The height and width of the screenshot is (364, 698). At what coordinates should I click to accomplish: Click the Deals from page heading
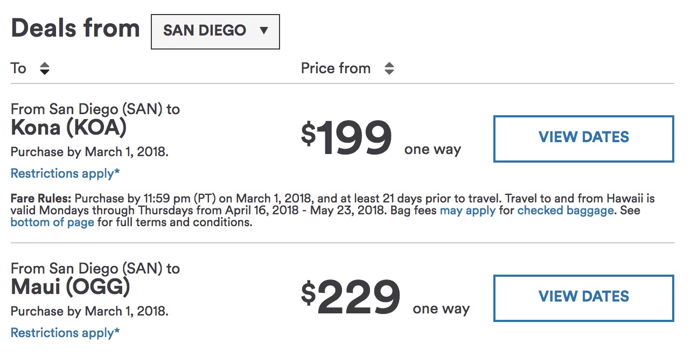(x=75, y=29)
